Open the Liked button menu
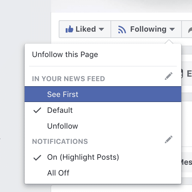192x192 pixels. (x=85, y=29)
